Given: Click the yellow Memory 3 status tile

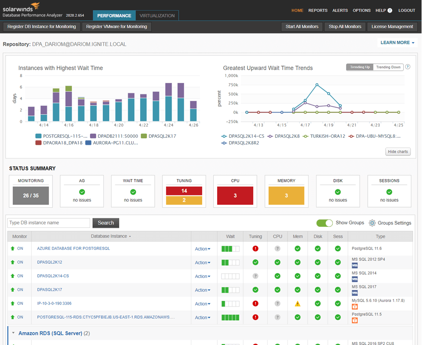Looking at the screenshot, I should tap(286, 195).
